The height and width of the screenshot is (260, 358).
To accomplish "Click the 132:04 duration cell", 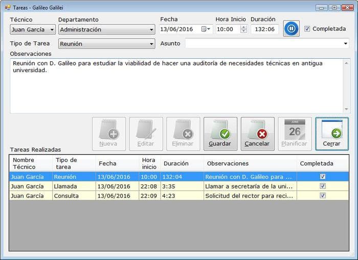I will [182, 177].
